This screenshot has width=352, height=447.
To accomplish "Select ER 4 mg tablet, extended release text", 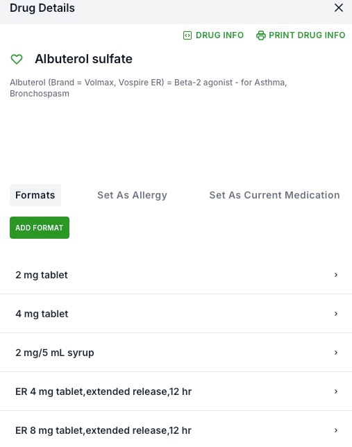I will click(x=103, y=391).
